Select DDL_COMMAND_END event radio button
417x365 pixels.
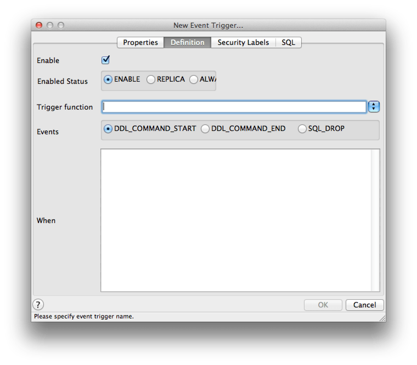point(205,129)
